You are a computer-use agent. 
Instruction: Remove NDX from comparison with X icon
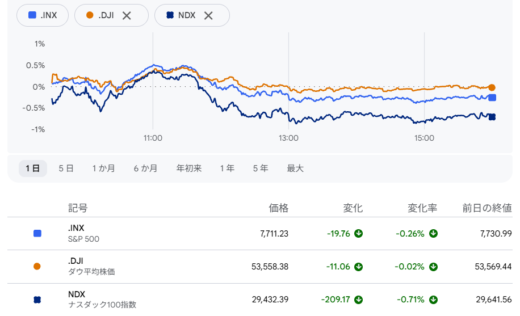[208, 15]
